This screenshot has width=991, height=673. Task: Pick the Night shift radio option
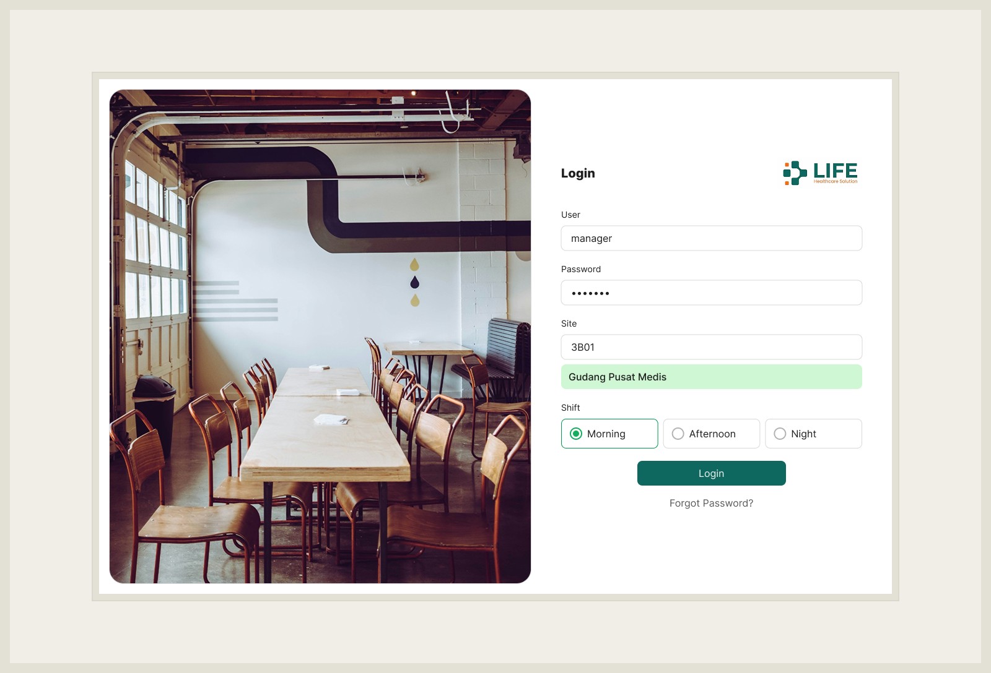(x=813, y=434)
